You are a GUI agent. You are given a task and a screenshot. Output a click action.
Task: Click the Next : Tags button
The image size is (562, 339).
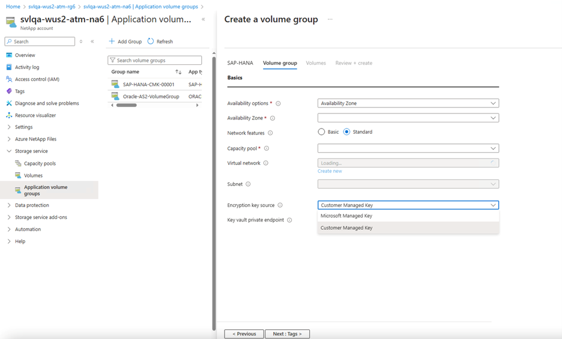[x=287, y=334]
